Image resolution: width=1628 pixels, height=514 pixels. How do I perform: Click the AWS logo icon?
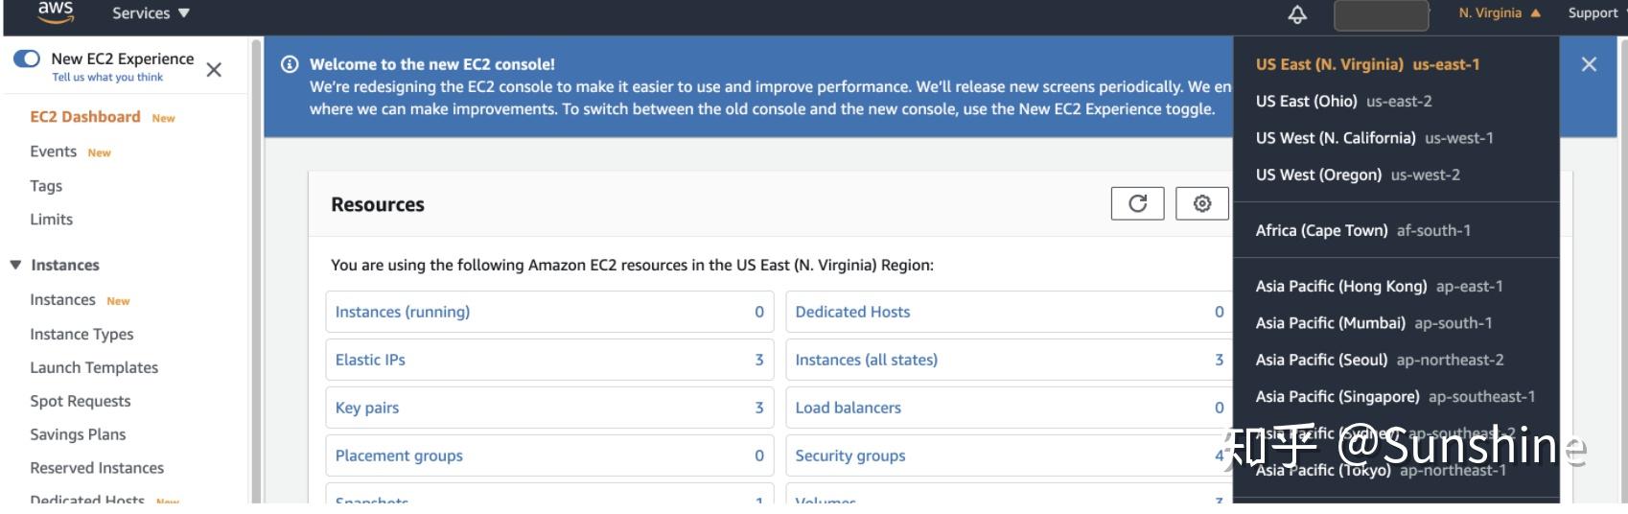[x=55, y=11]
